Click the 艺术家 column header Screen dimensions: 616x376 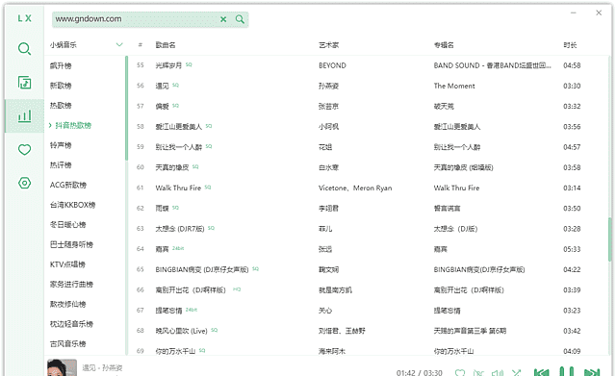[328, 45]
